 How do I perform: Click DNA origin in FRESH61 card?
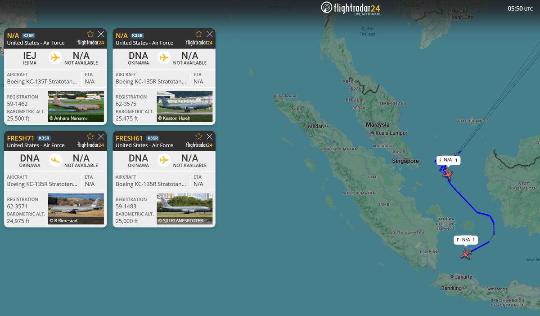pyautogui.click(x=138, y=158)
